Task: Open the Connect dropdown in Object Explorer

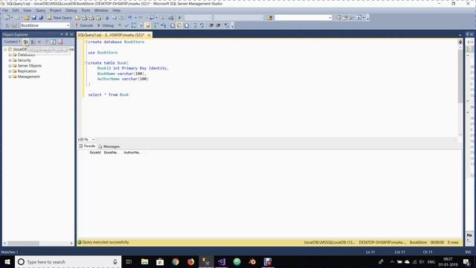Action: click(x=12, y=42)
